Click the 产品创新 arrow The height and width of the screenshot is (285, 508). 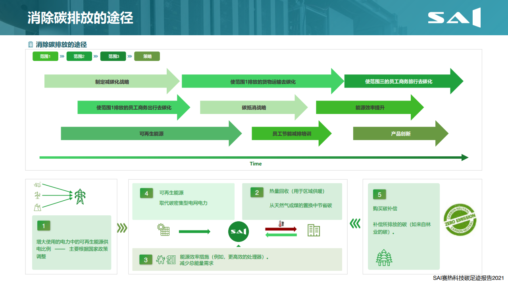coord(401,133)
